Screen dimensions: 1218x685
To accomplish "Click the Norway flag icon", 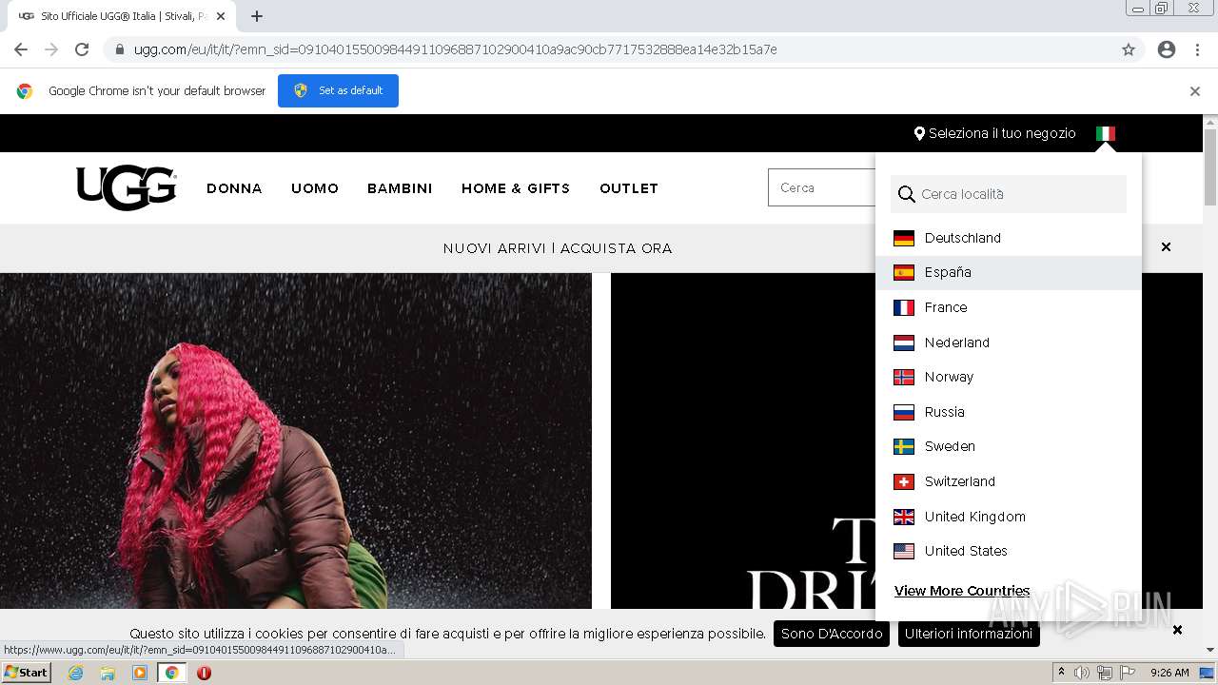I will (904, 377).
